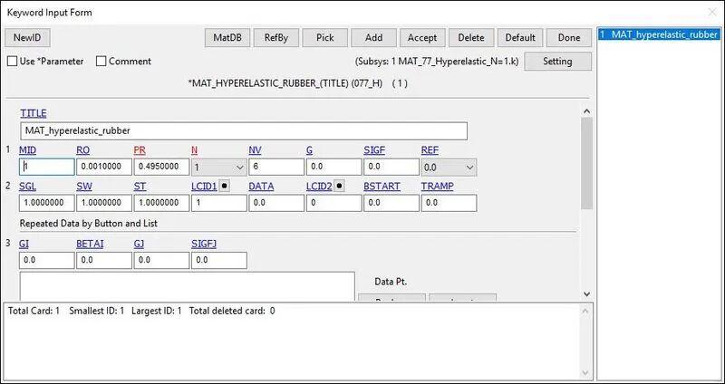
Task: Click the LCID2 input field
Action: (x=333, y=204)
